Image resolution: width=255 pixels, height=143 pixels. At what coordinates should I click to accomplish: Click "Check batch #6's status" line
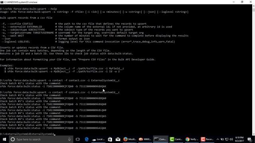(x=31, y=119)
